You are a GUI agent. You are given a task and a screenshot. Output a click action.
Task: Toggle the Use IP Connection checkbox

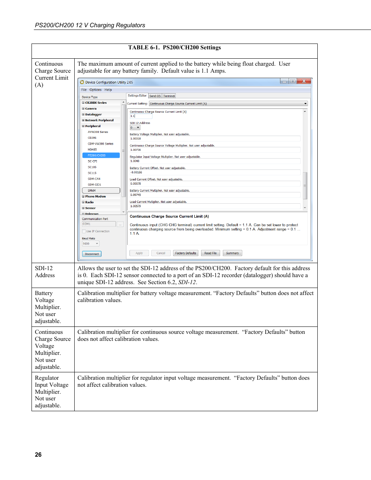pyautogui.click(x=84, y=231)
